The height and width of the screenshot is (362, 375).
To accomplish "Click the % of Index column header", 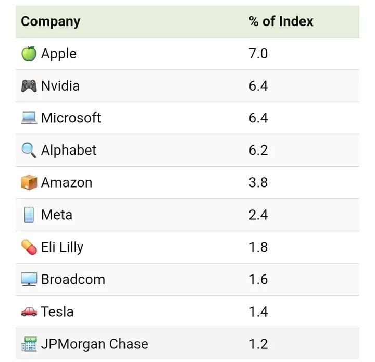I will tap(281, 21).
